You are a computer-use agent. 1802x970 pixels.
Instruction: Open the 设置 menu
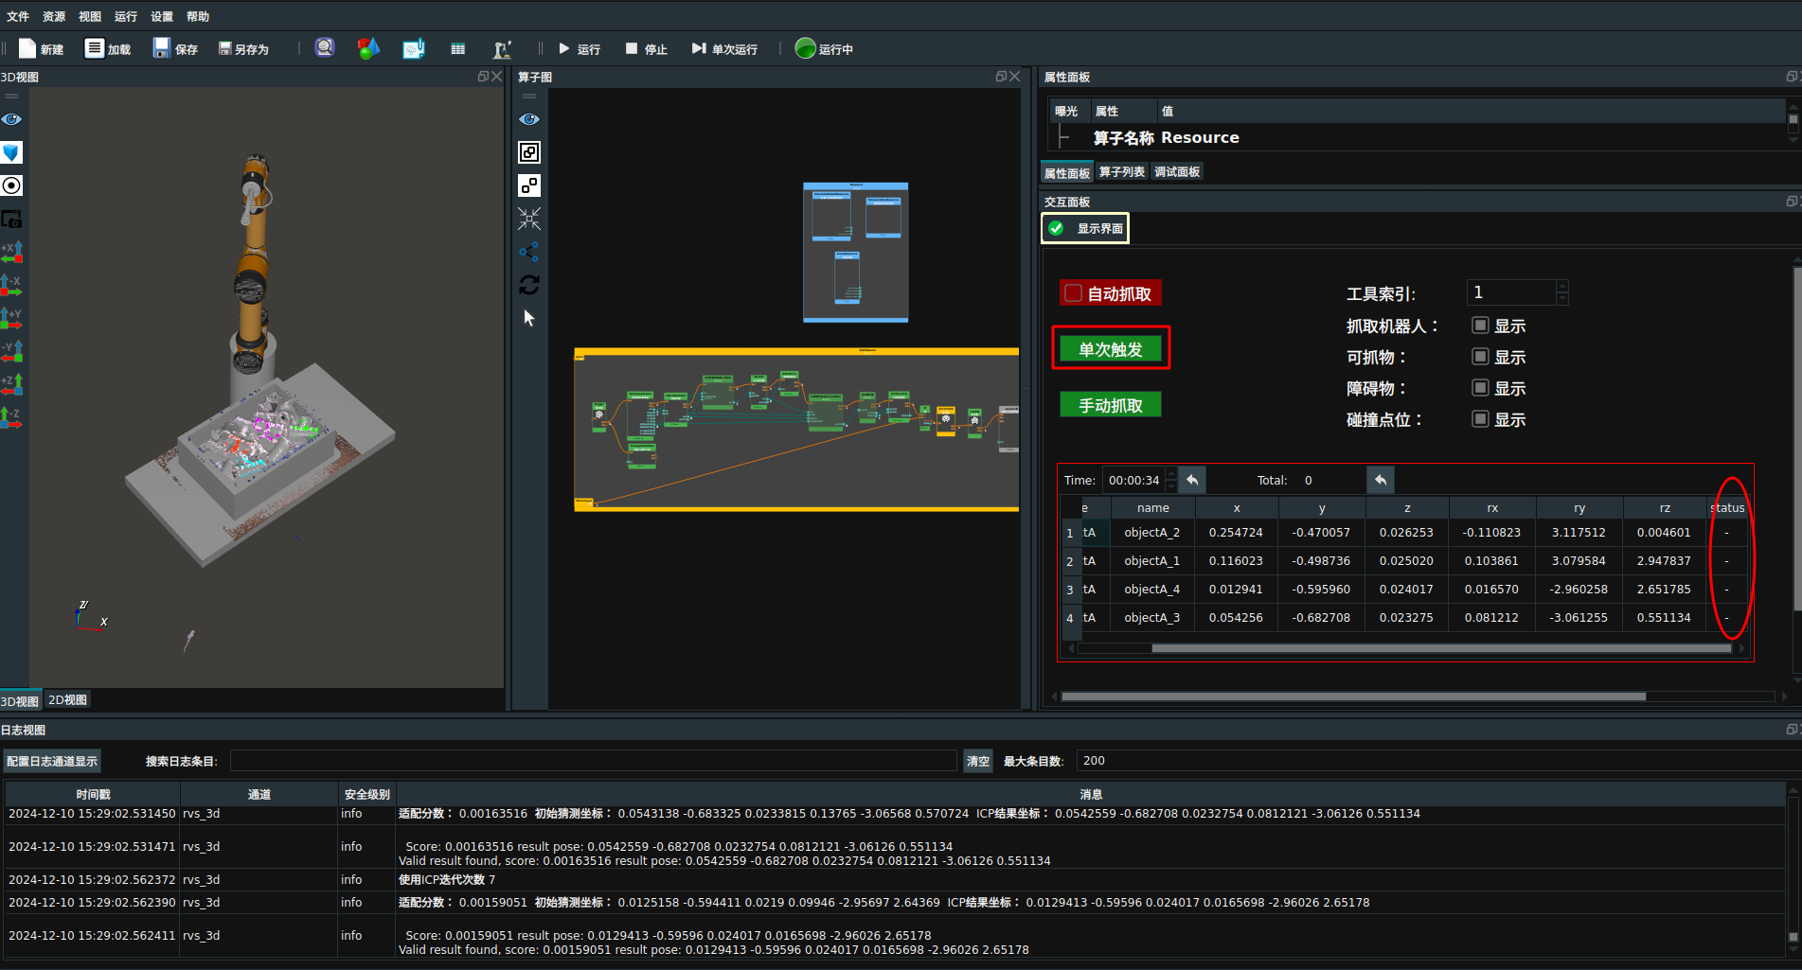point(162,16)
